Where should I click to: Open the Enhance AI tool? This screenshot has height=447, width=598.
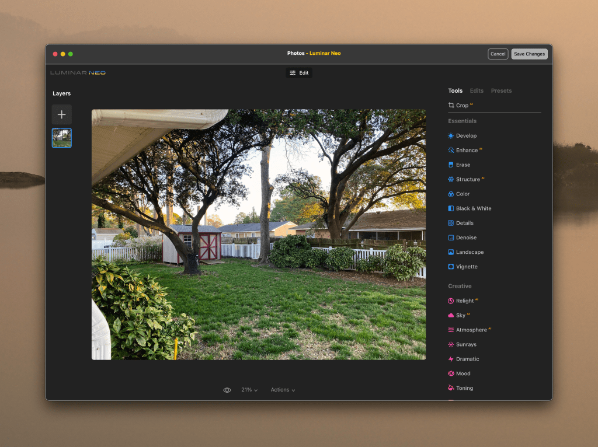tap(467, 151)
